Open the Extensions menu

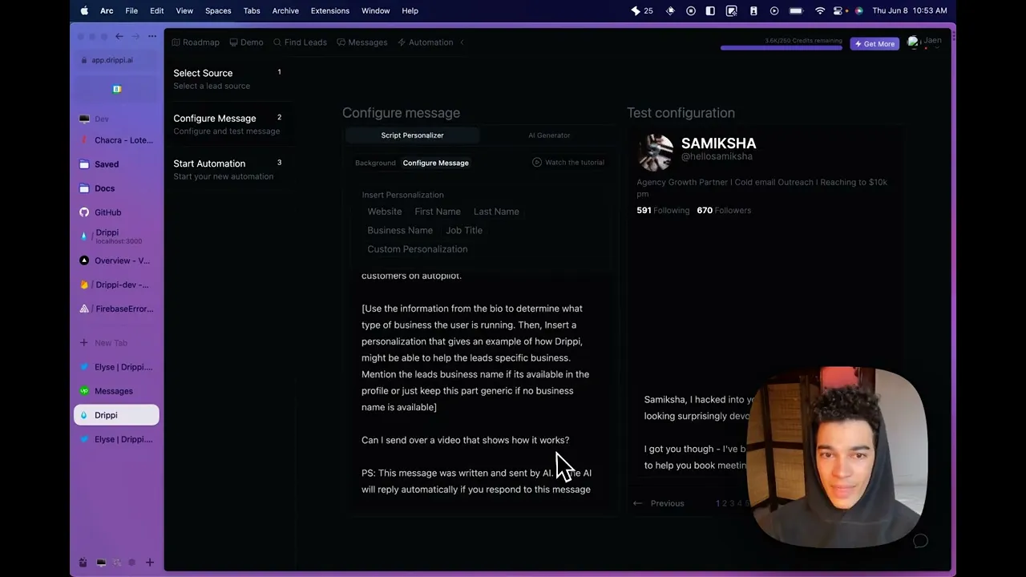pyautogui.click(x=330, y=10)
